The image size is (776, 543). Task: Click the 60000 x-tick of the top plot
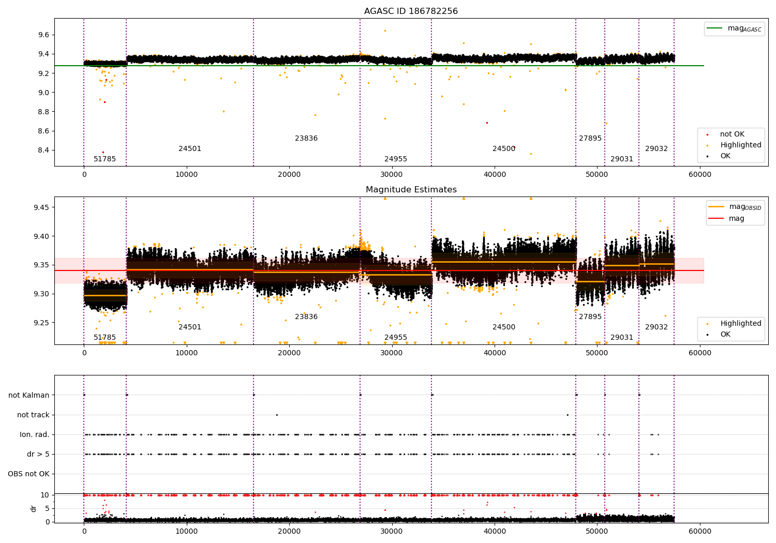click(700, 175)
